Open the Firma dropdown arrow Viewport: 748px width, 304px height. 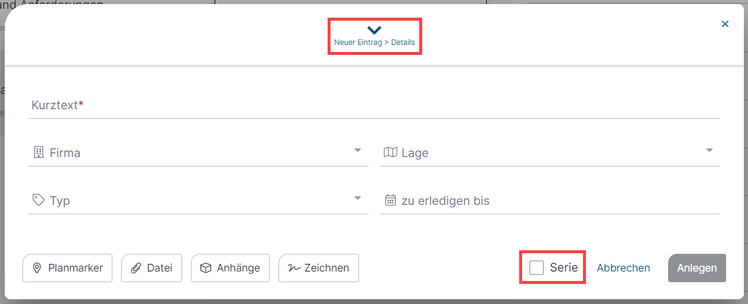358,151
